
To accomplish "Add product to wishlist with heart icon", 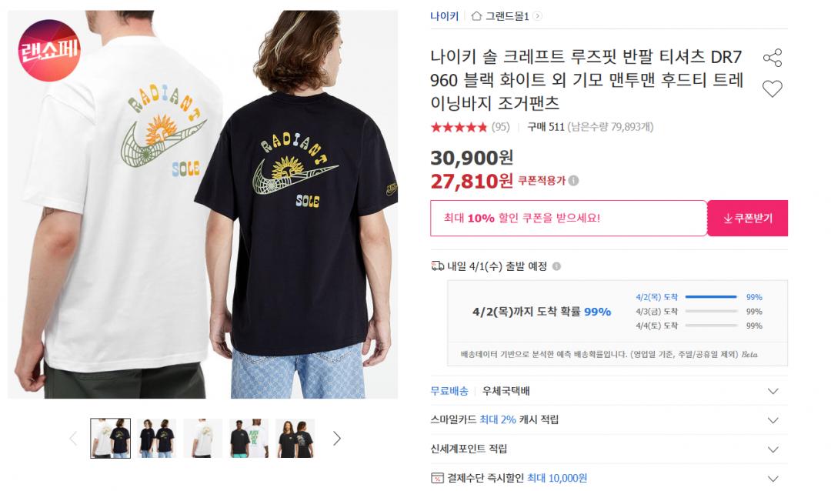I will pos(772,89).
